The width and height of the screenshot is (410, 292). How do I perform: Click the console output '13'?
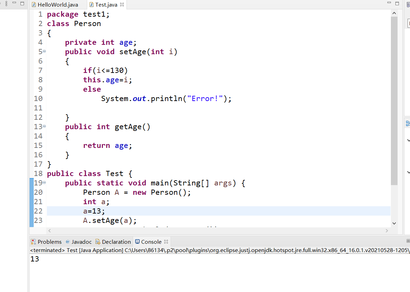[35, 259]
